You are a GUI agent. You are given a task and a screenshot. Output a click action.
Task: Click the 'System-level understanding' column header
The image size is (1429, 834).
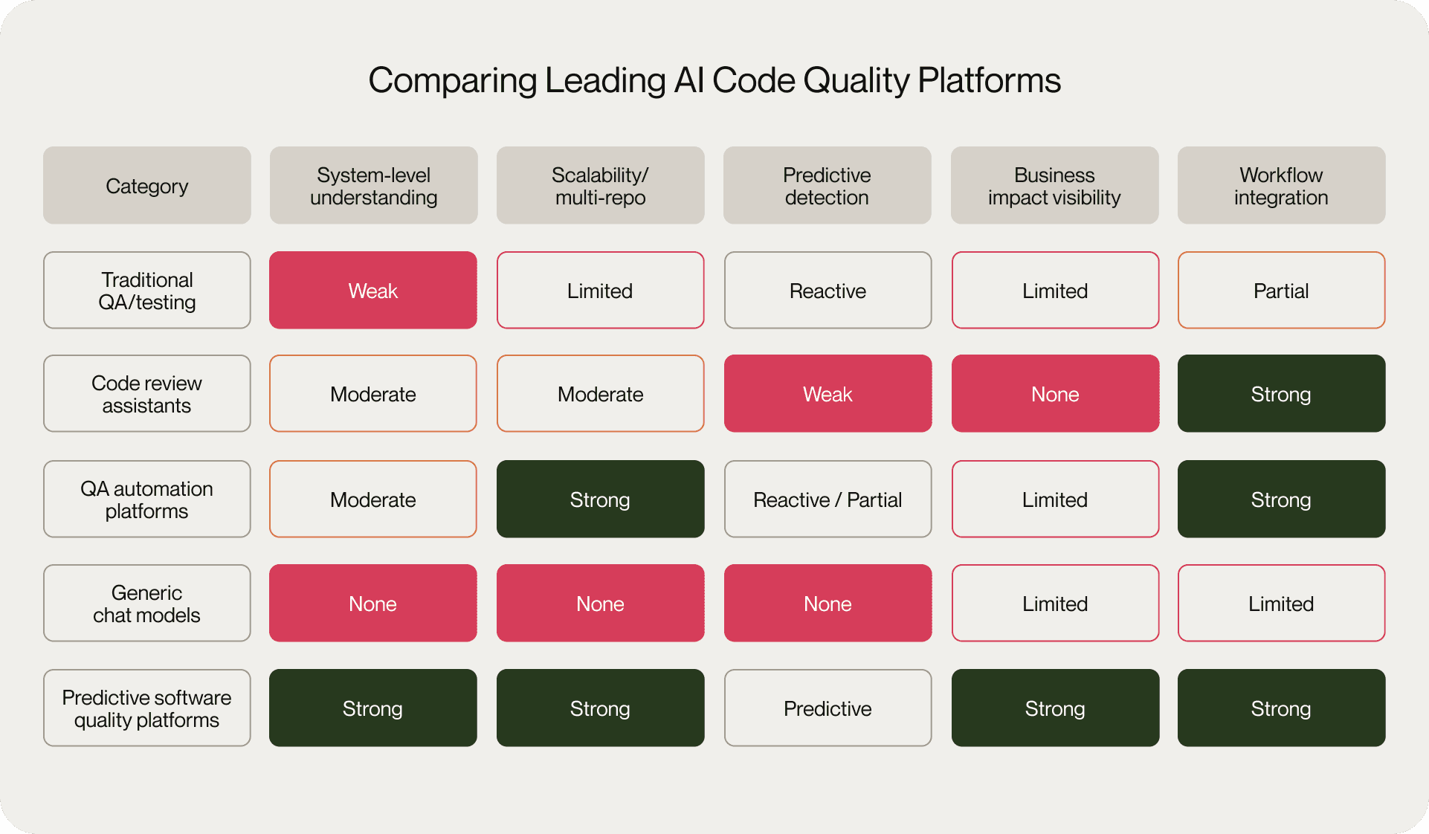(373, 186)
